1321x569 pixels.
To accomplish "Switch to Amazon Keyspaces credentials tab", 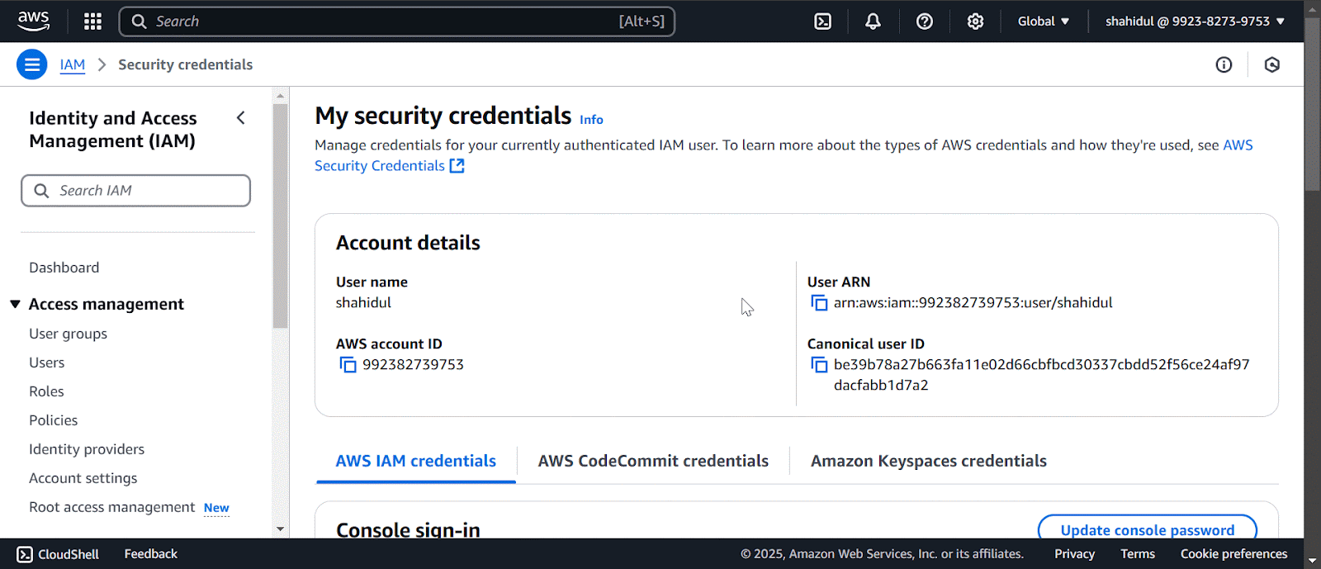I will click(x=929, y=462).
